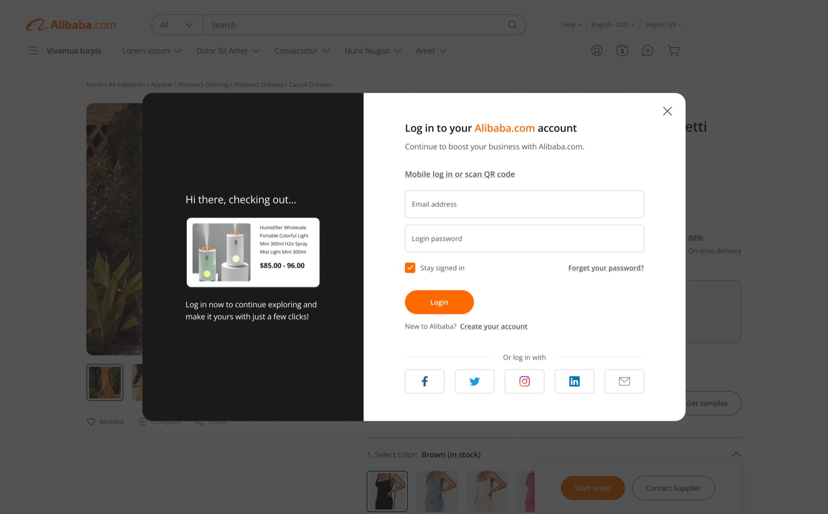Open the hamburger menu icon

tap(33, 51)
